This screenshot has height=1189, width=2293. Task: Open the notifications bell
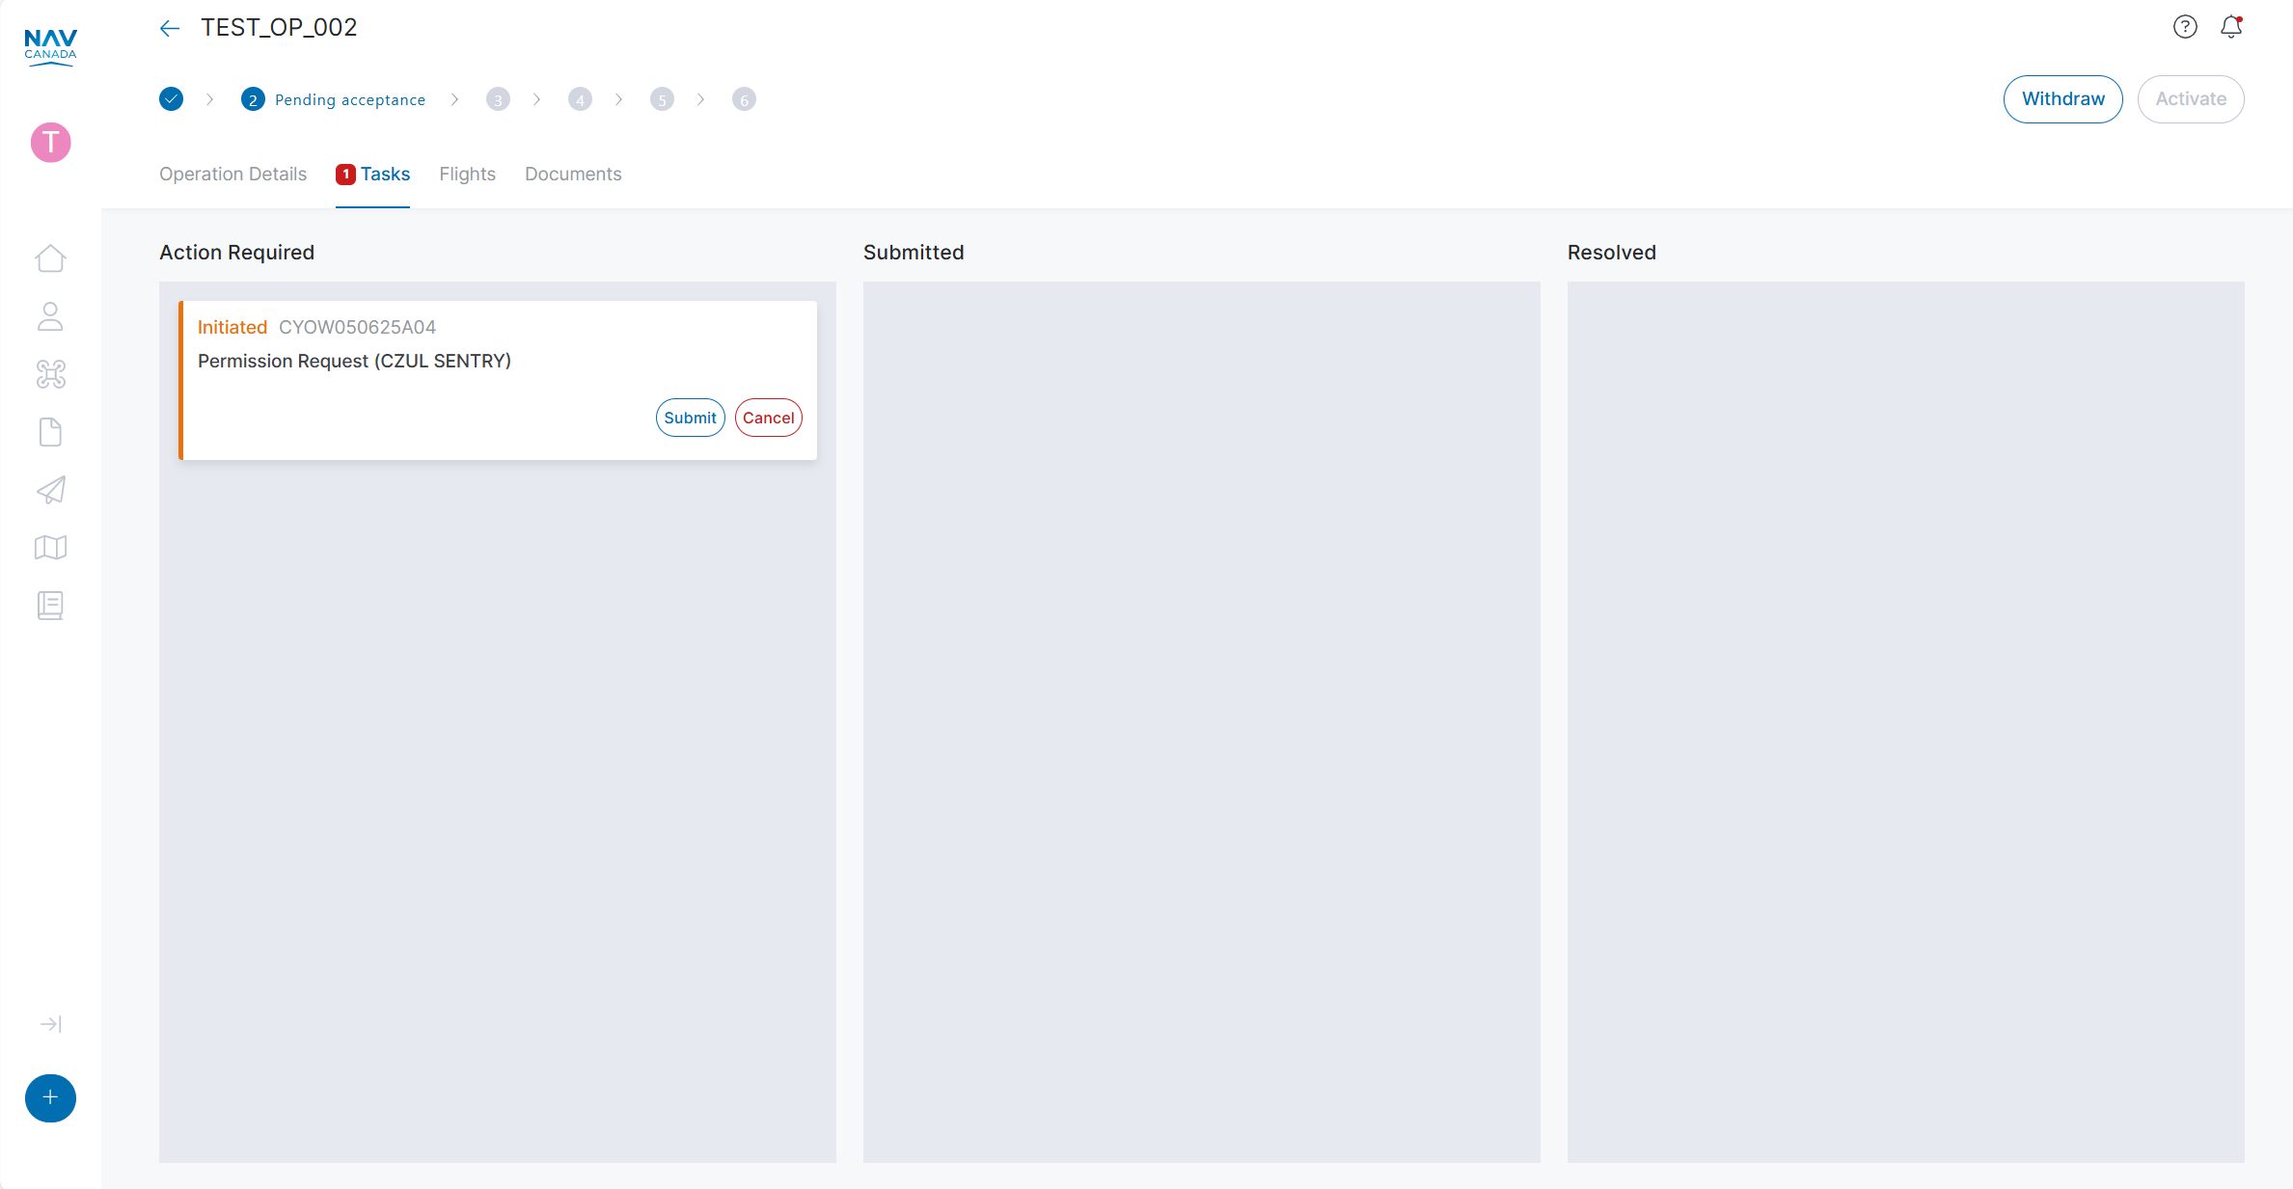coord(2231,27)
